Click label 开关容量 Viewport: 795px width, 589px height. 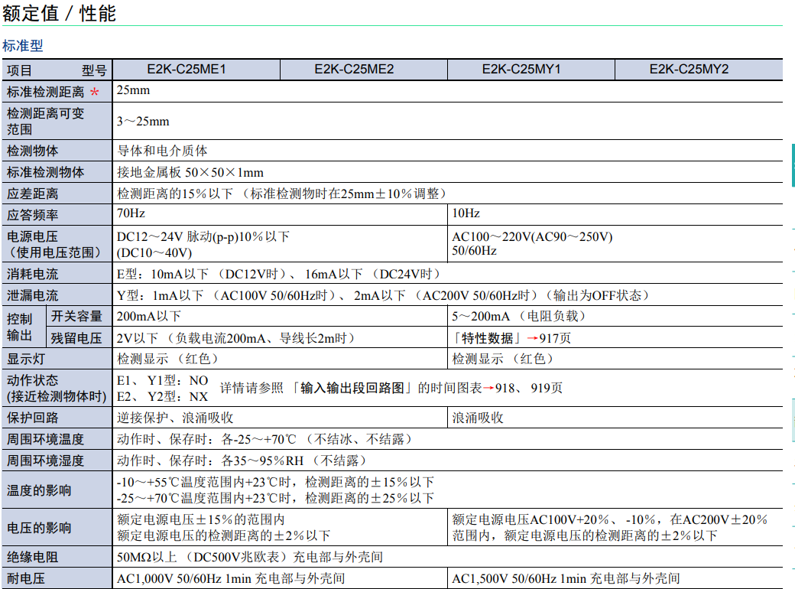(76, 316)
